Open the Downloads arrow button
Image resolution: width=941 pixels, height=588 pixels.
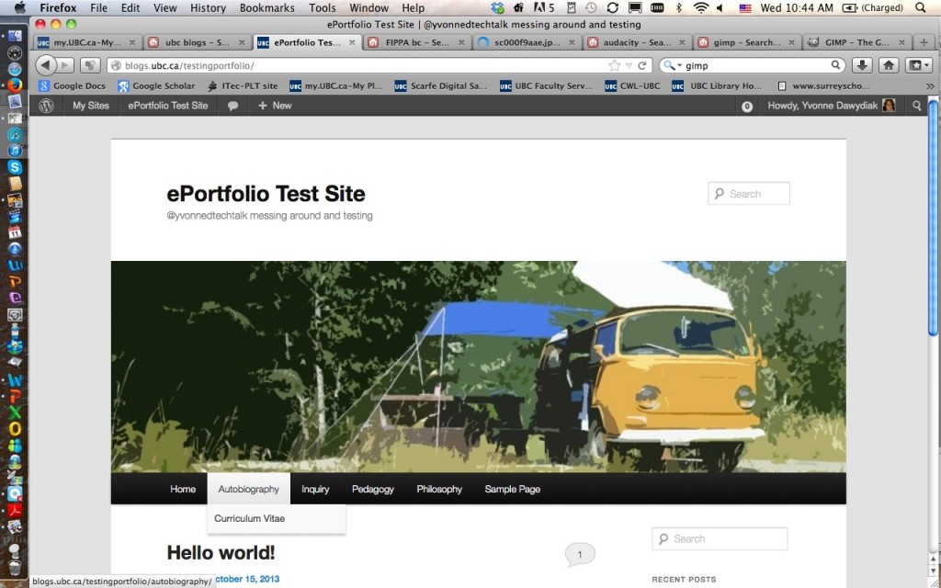pos(862,65)
